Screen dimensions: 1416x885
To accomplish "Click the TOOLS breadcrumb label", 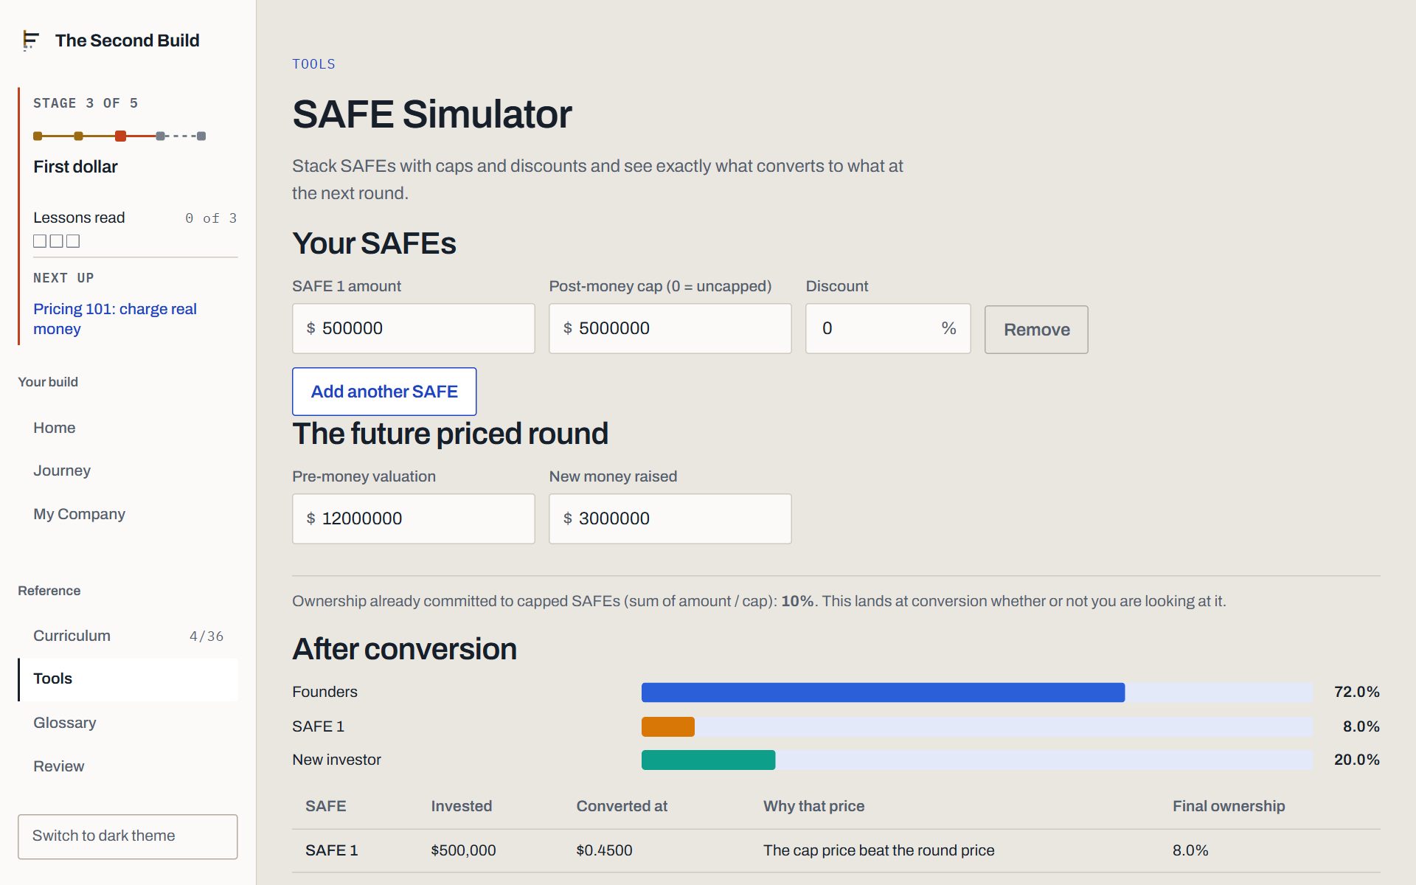I will tap(313, 64).
